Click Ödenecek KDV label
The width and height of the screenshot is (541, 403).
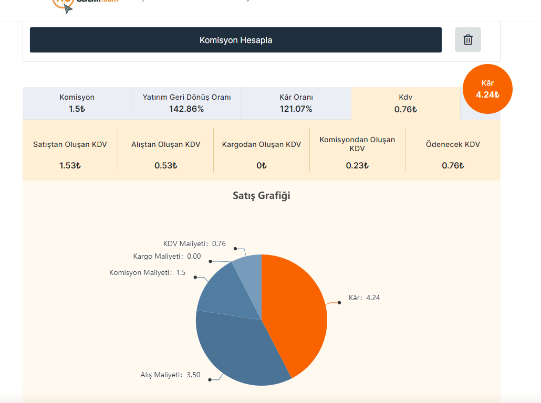click(x=453, y=144)
